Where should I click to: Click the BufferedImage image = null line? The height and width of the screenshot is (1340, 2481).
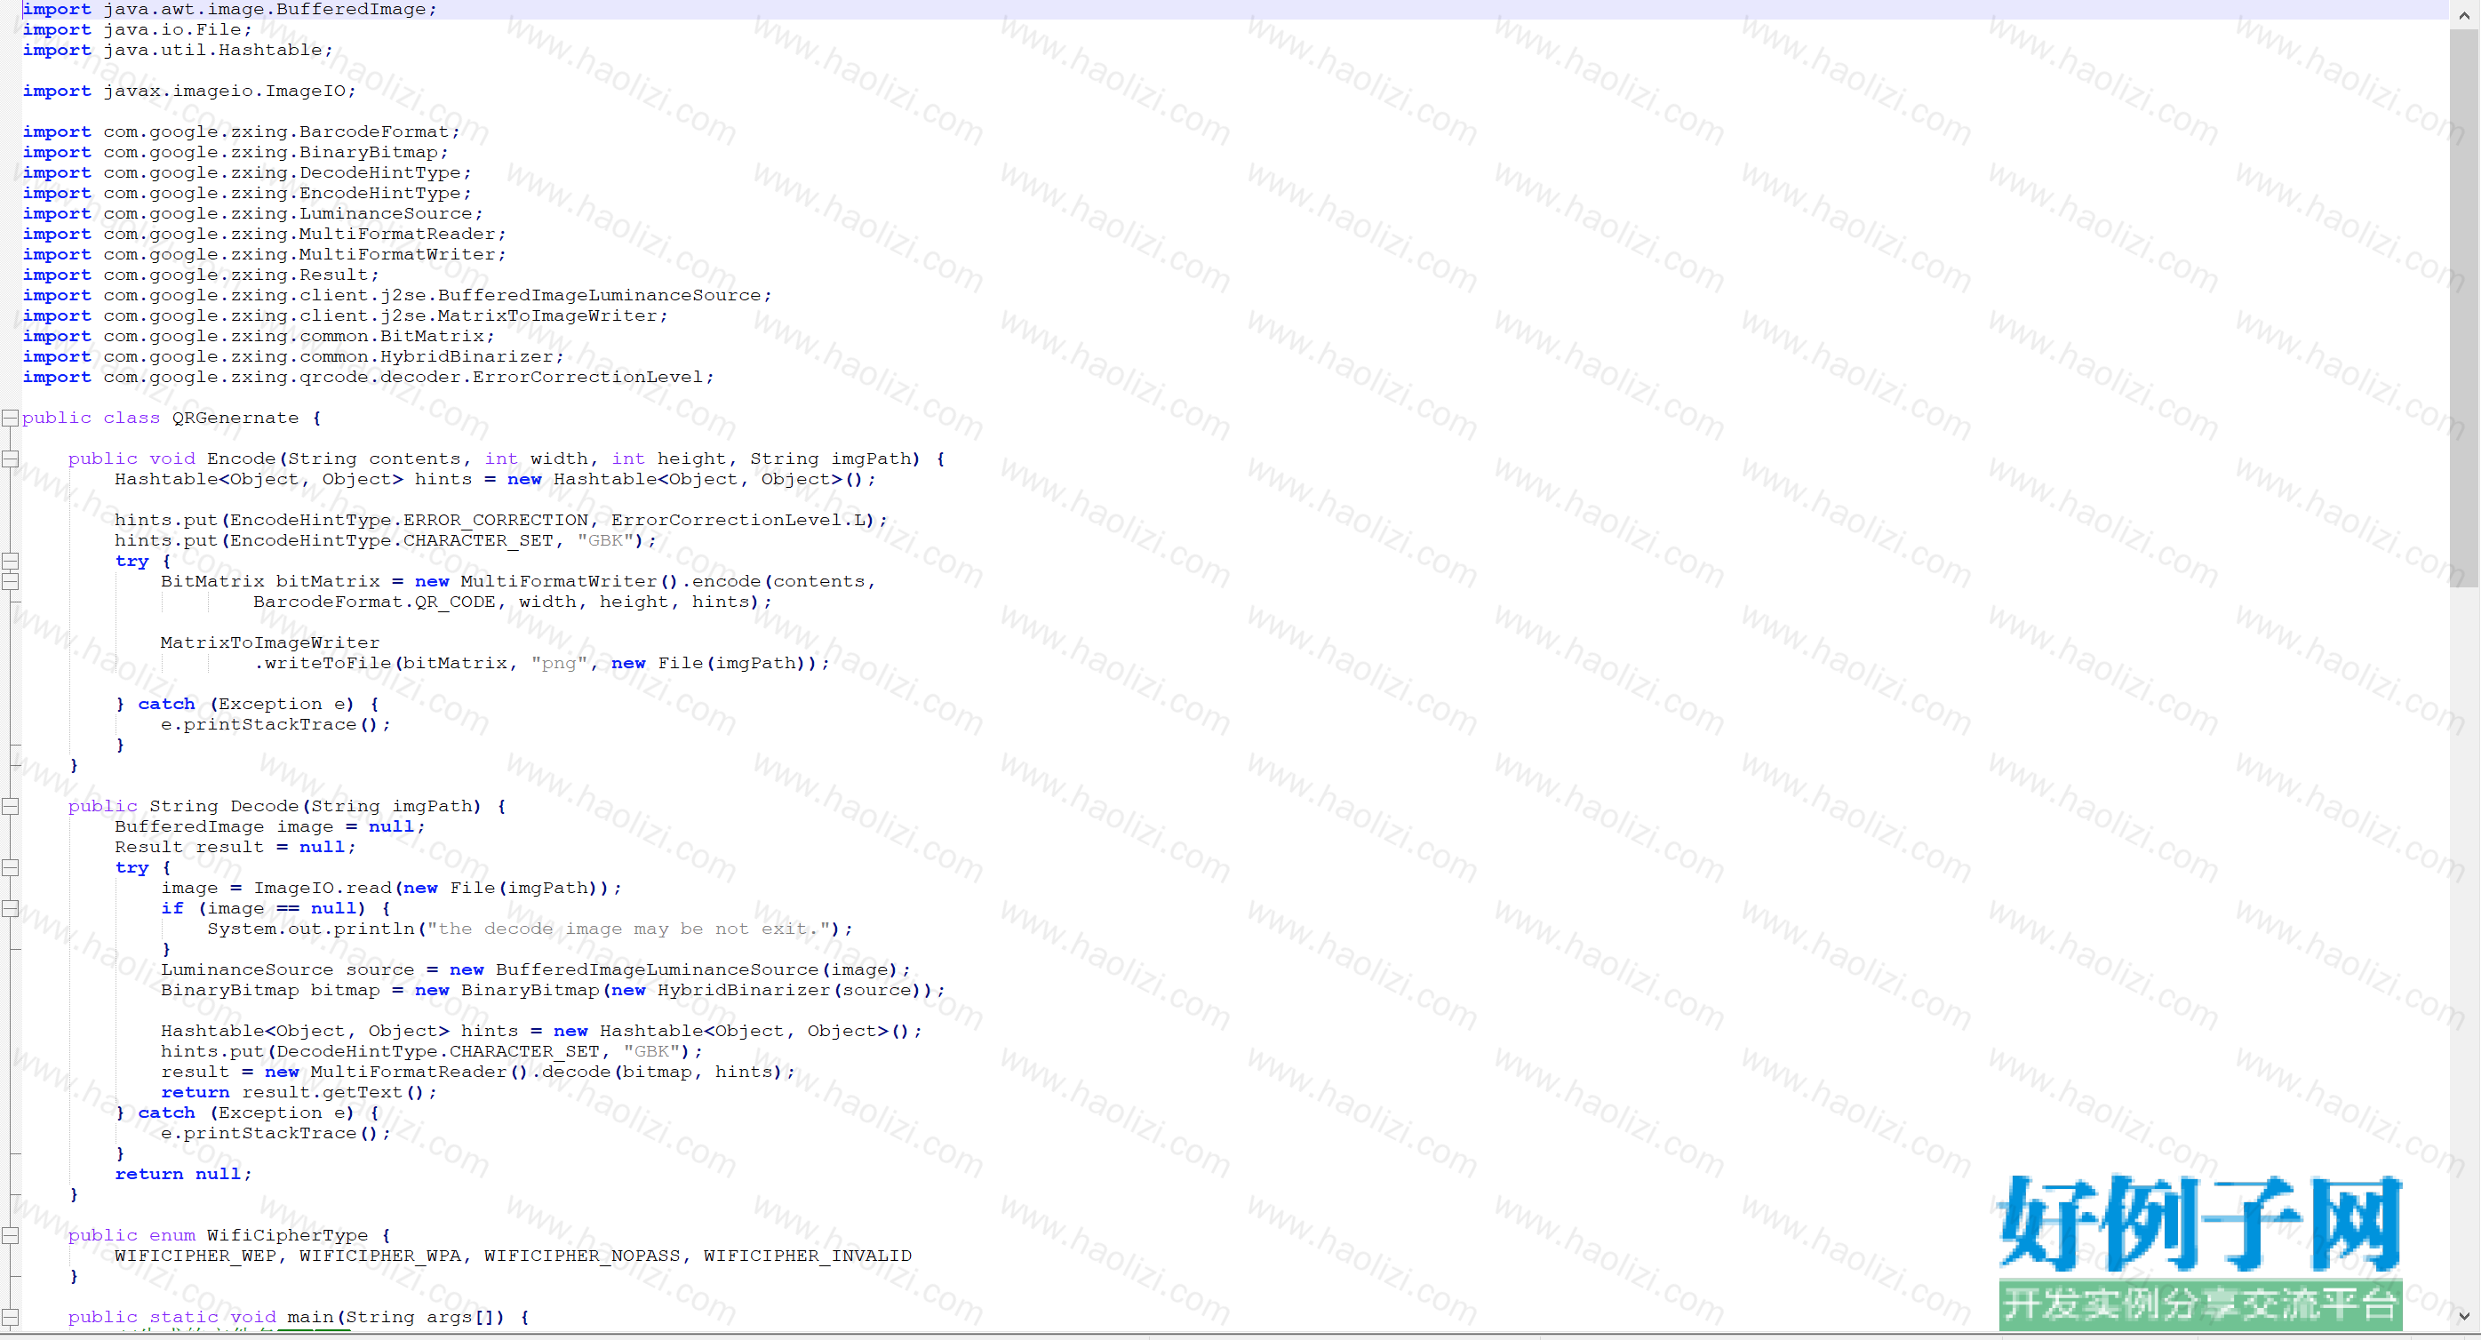point(269,826)
